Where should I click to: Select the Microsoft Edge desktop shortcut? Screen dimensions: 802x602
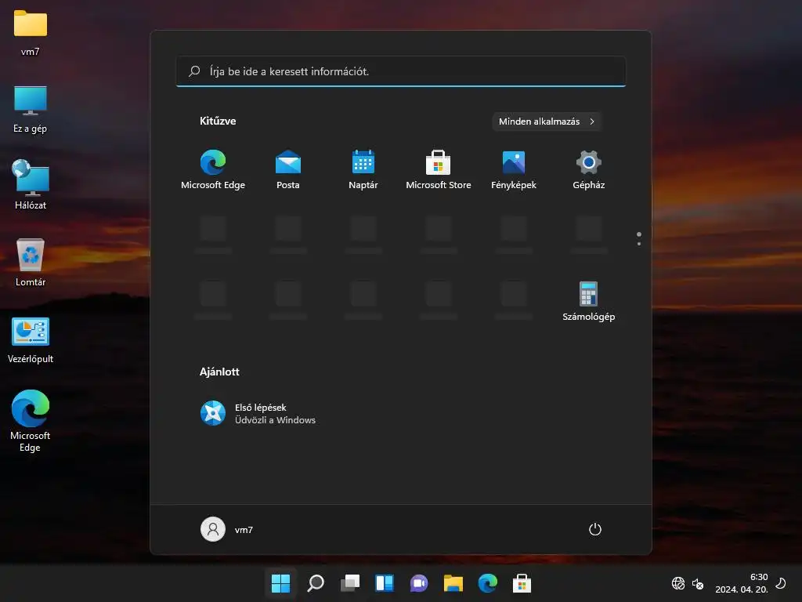click(x=31, y=421)
